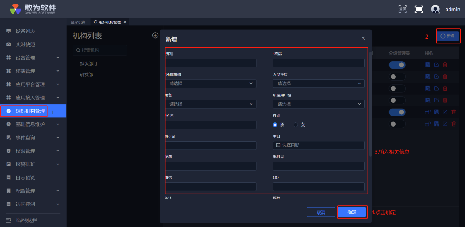Image resolution: width=465 pixels, height=227 pixels.
Task: Expand the 设备管理 chevron in sidebar
Action: coord(58,58)
